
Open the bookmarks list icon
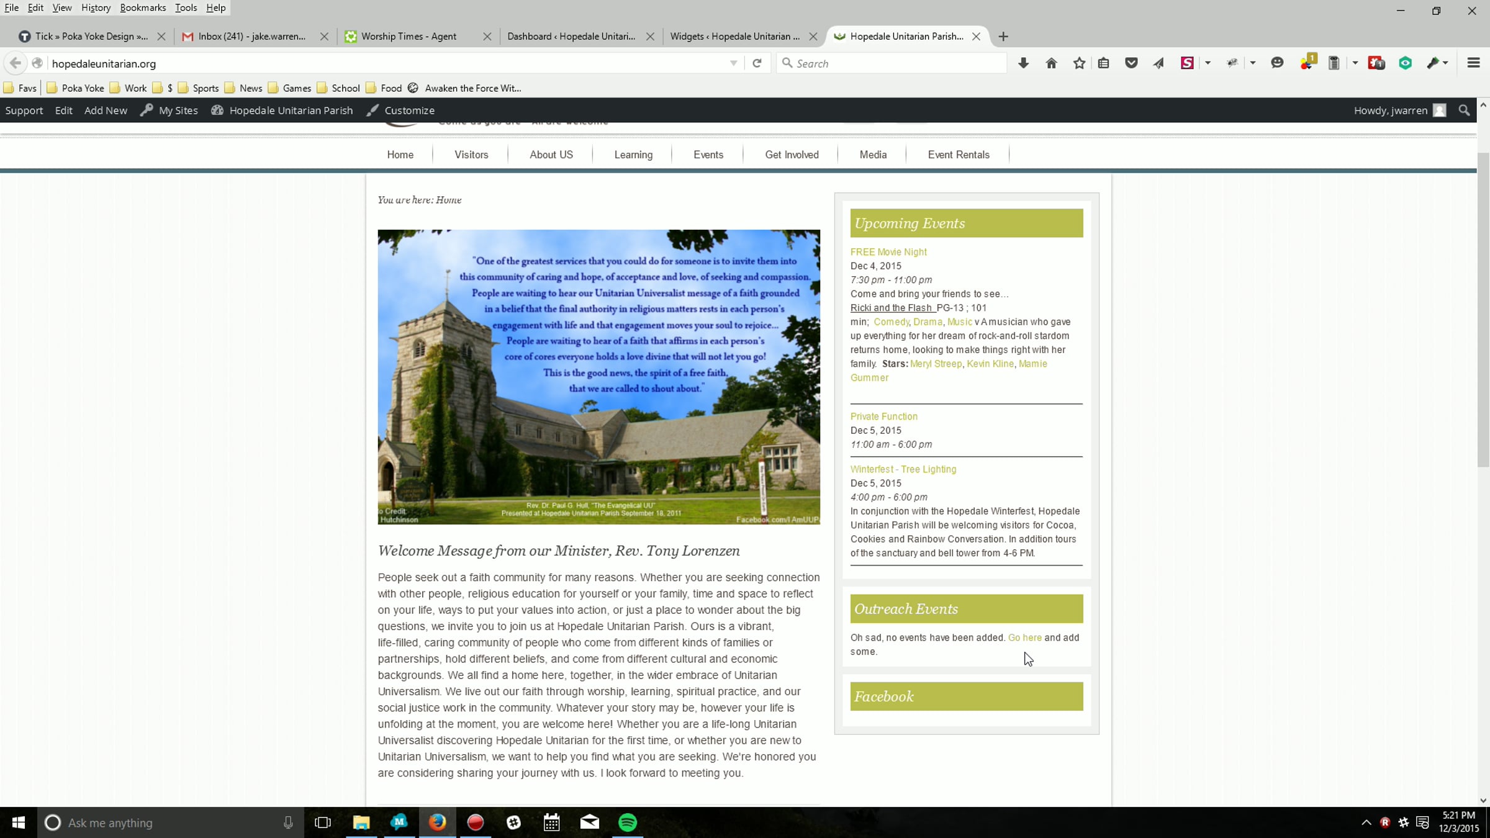(1103, 63)
